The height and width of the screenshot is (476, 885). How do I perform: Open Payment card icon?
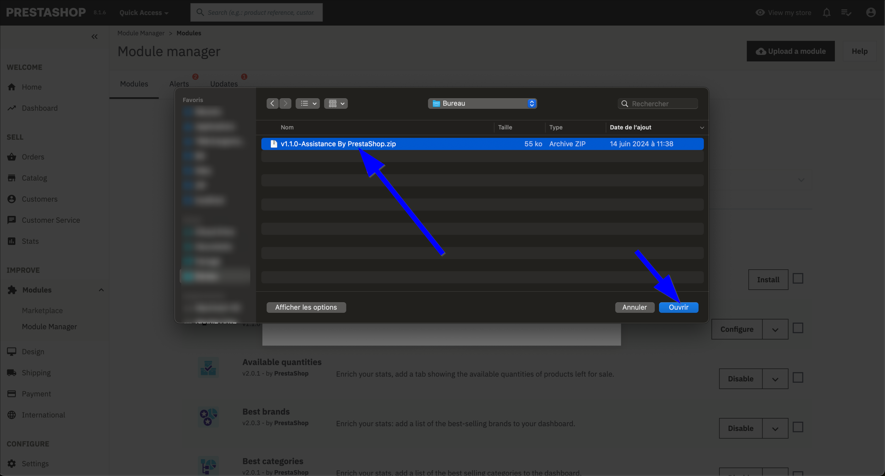(x=12, y=394)
